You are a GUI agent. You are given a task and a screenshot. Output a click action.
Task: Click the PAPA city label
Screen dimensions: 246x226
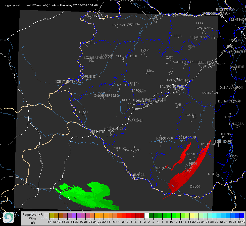click(145, 50)
